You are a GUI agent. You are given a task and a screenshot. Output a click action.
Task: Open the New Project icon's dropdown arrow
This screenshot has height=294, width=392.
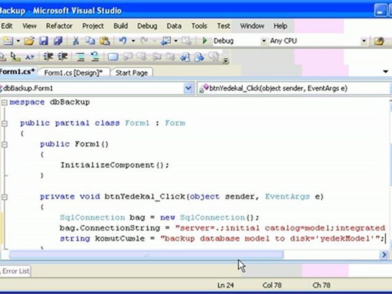(18, 41)
